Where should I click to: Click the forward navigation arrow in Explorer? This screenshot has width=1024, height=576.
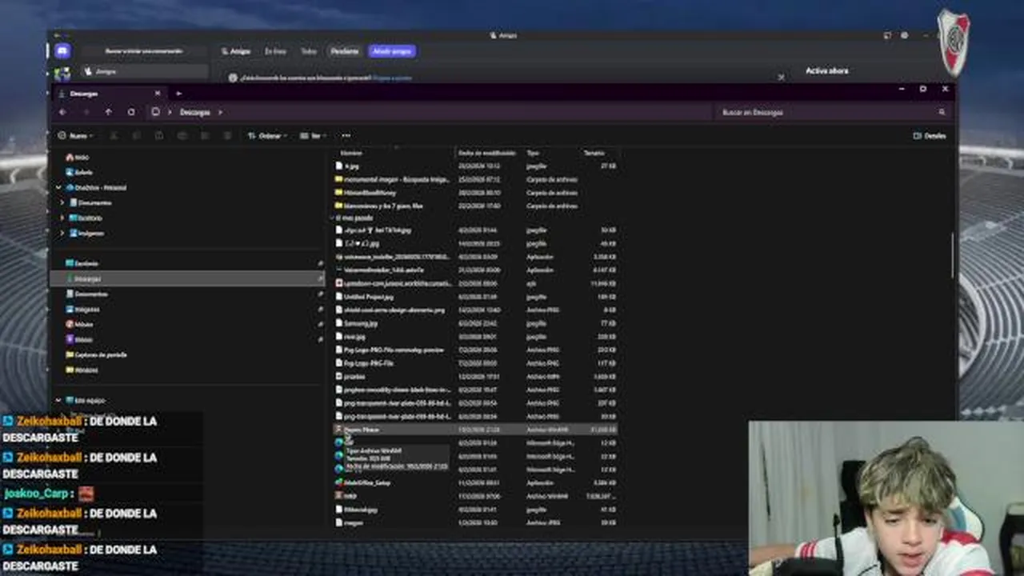[86, 112]
